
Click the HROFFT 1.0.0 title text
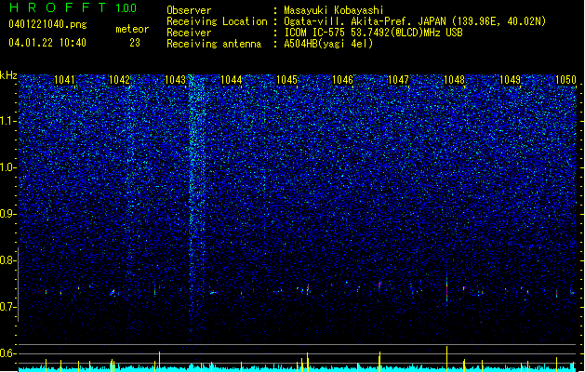click(x=73, y=7)
